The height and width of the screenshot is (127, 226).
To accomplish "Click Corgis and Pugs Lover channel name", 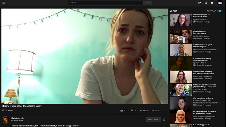I will 203,76.
